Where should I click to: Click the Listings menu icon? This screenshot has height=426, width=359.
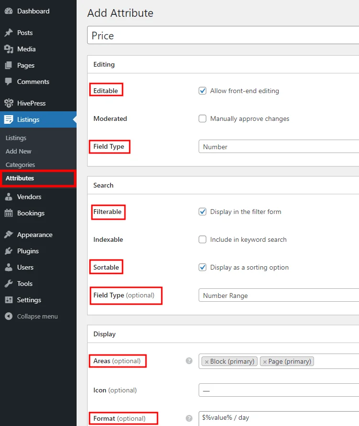click(x=9, y=119)
